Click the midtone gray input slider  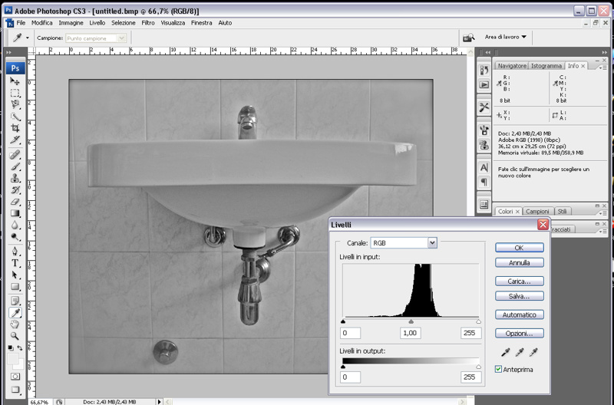tap(411, 322)
